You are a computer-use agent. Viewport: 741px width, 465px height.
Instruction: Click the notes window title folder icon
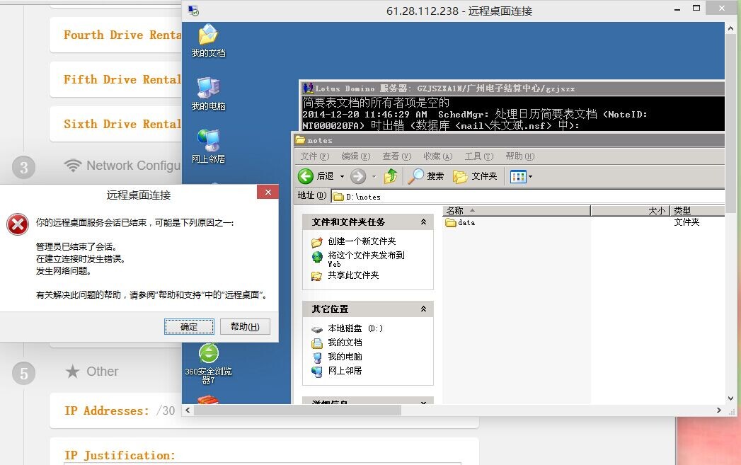(300, 140)
